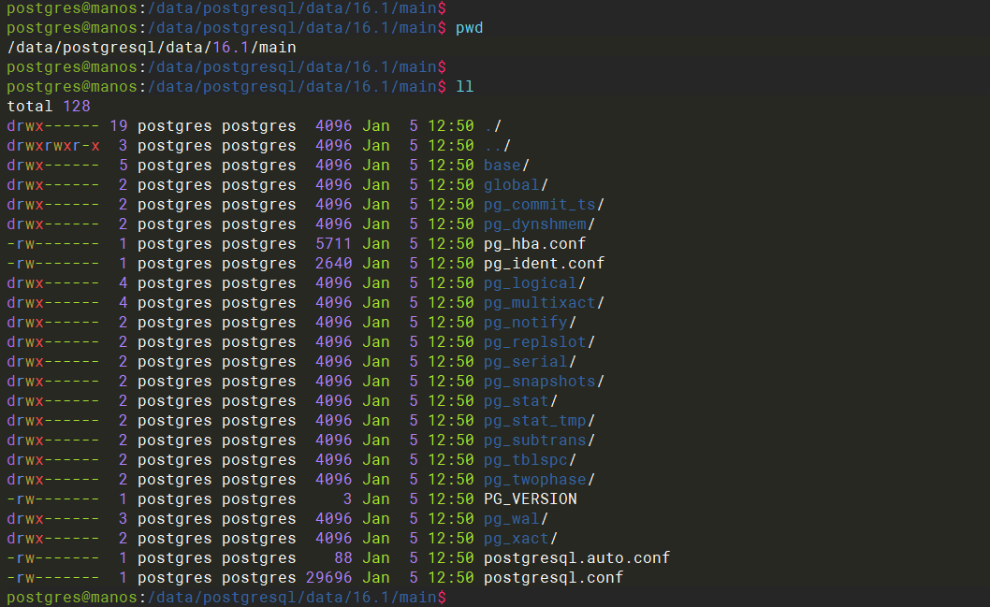The width and height of the screenshot is (990, 607).
Task: Click the pwd output path line
Action: (x=152, y=48)
